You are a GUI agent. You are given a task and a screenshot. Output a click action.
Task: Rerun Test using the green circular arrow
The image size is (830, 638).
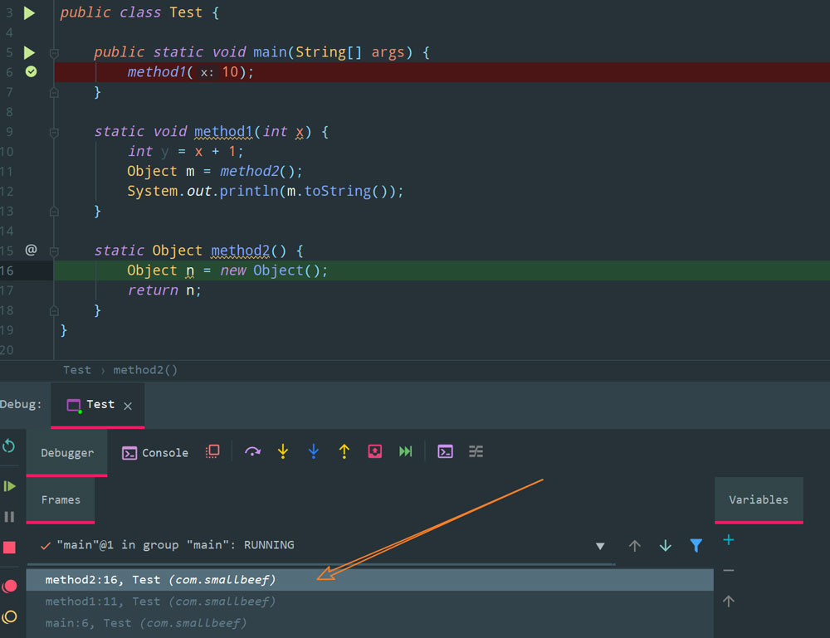tap(9, 446)
